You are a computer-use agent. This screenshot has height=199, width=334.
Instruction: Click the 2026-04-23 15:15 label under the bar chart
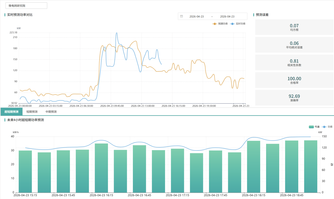(25, 195)
